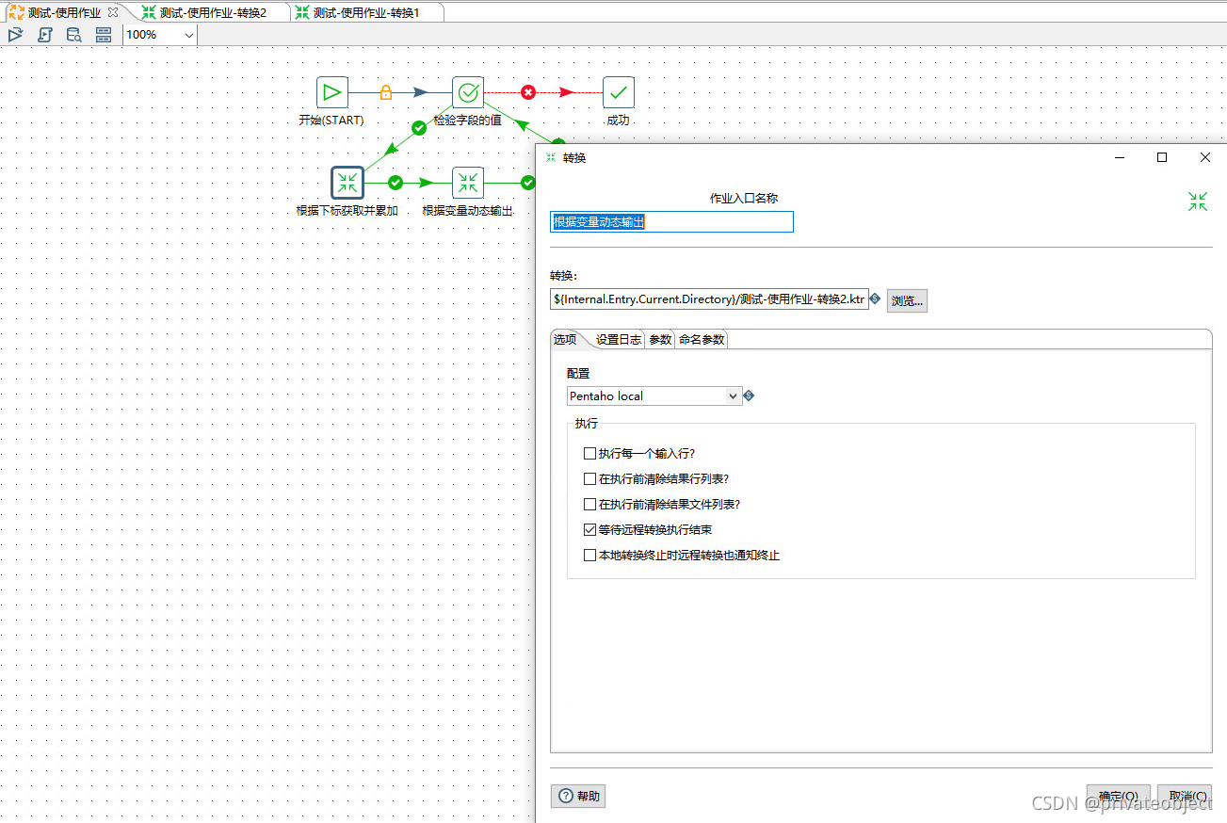Viewport: 1227px width, 823px height.
Task: Maximize the 转换 dialog window
Action: point(1162,157)
